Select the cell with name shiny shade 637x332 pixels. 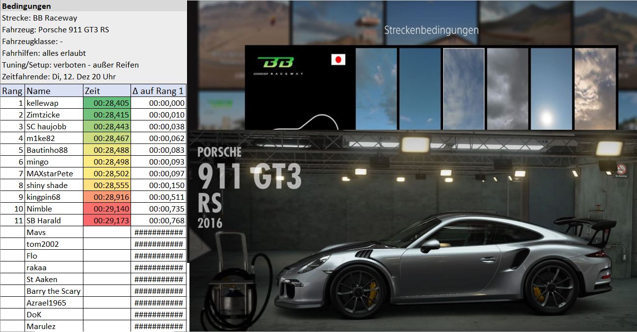54,185
